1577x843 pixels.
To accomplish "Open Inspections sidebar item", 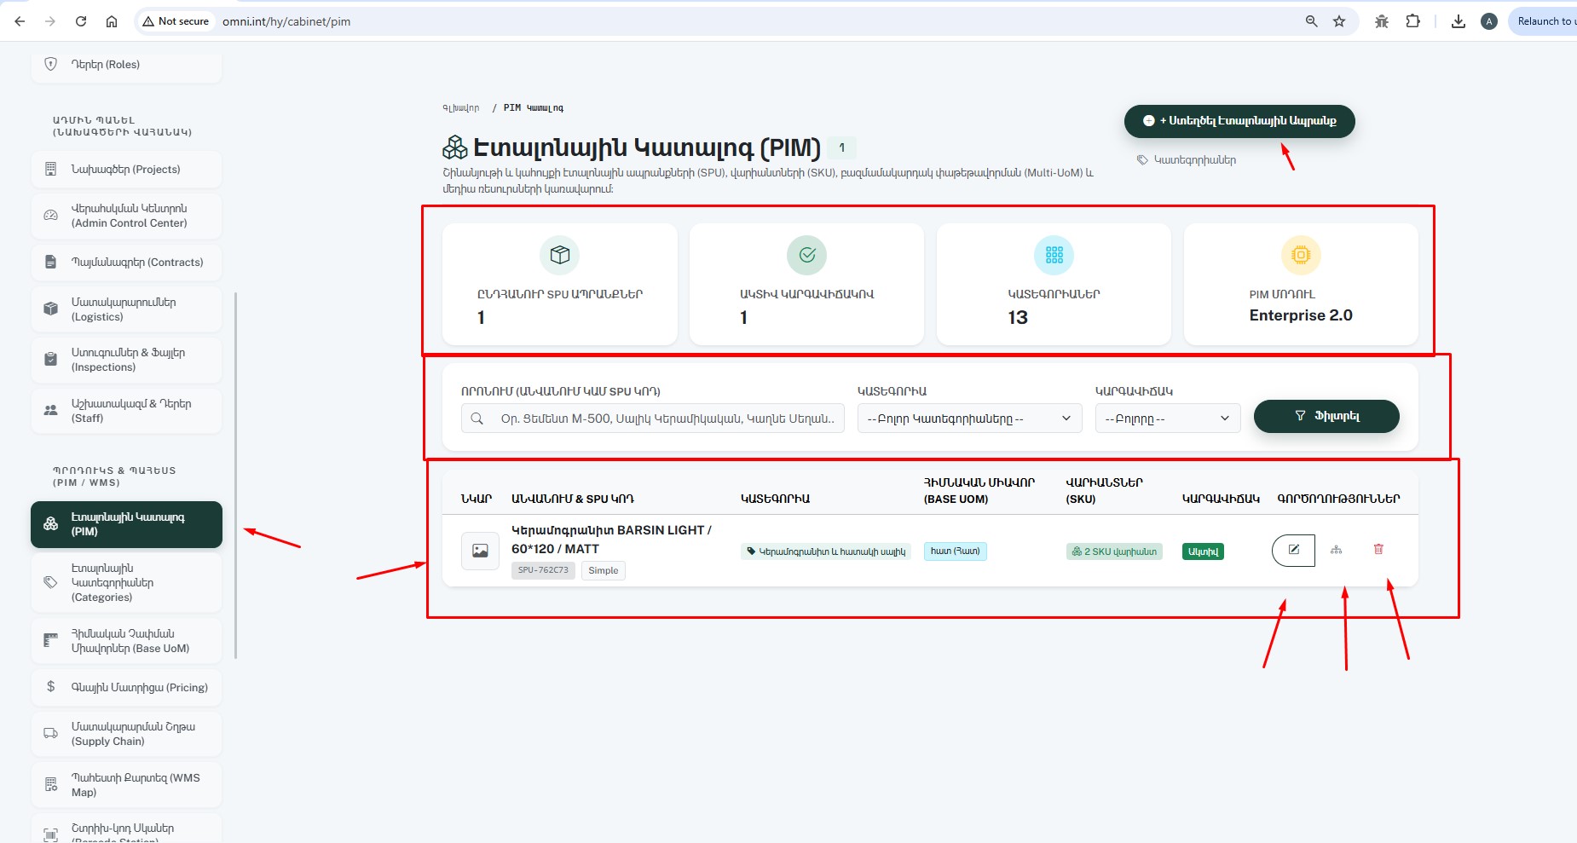I will coord(126,360).
